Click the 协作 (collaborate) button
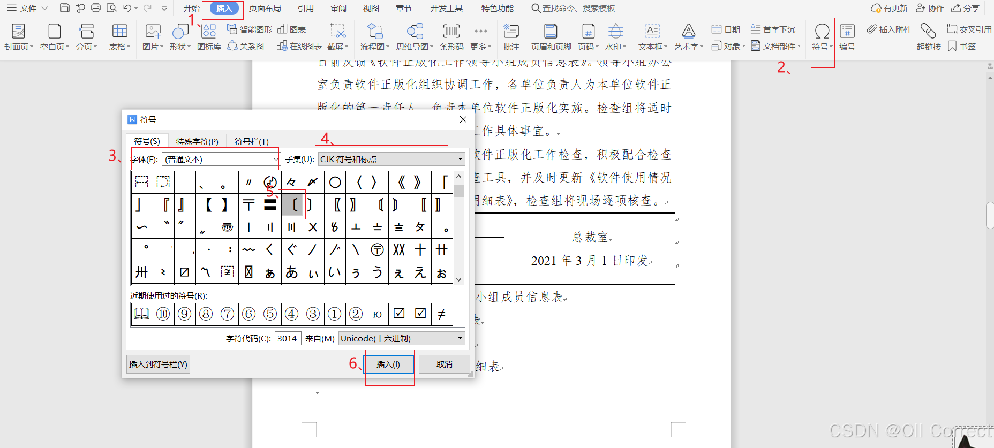The height and width of the screenshot is (448, 994). (x=930, y=8)
